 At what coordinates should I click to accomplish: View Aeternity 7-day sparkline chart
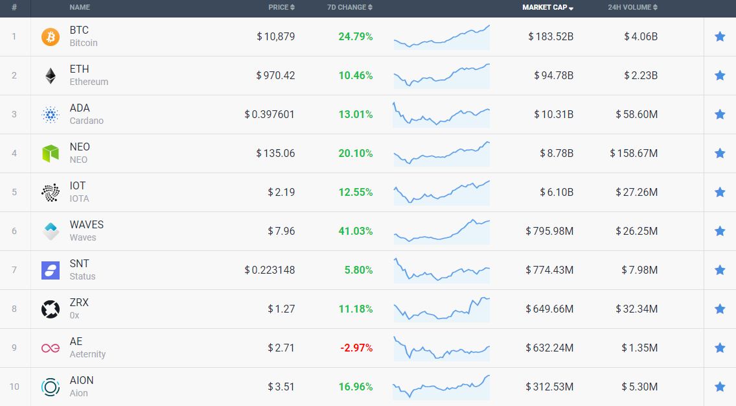coord(441,348)
